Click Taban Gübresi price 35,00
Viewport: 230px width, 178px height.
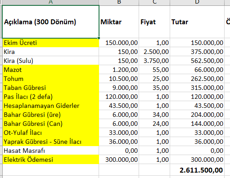(x=154, y=88)
